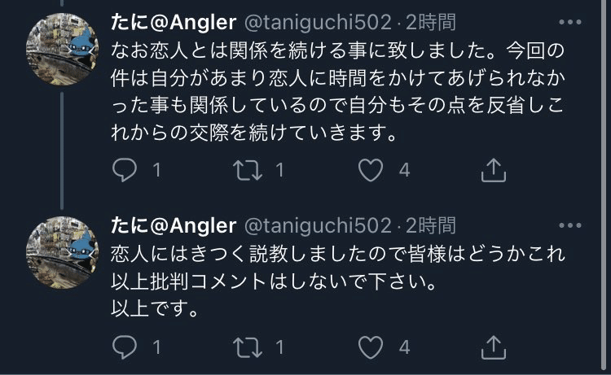The height and width of the screenshot is (375, 611).
Task: Open more options menu on second tweet
Action: 570,225
